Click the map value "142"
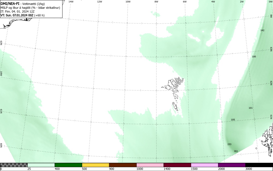Viewport: 273px width, 171px height. pos(262,30)
